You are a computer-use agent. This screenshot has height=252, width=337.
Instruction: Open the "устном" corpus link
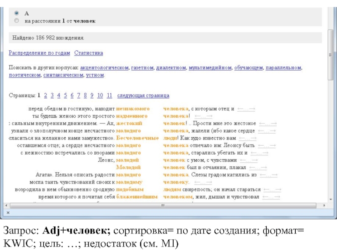tap(95, 75)
